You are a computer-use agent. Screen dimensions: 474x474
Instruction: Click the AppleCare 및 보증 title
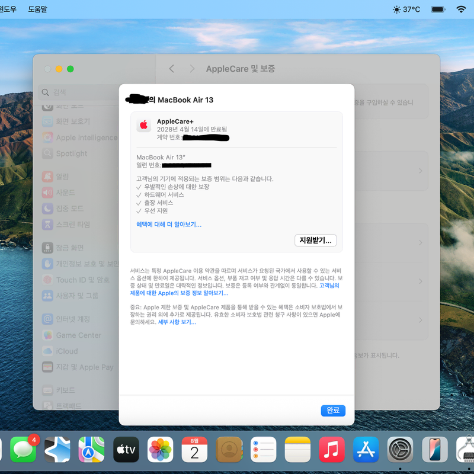click(241, 69)
